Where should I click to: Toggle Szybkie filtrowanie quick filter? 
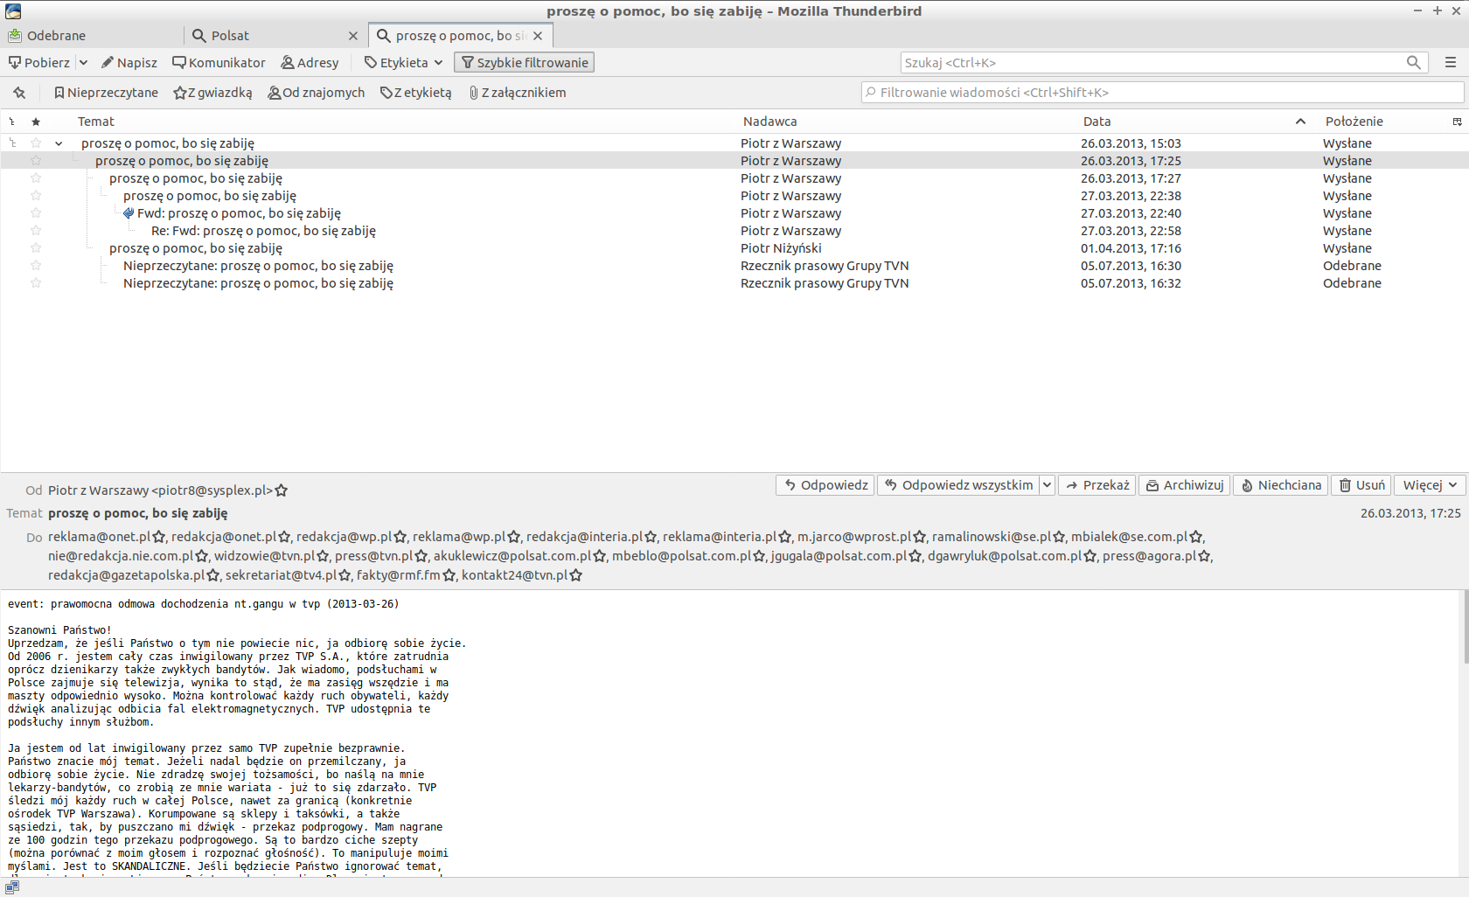click(524, 63)
